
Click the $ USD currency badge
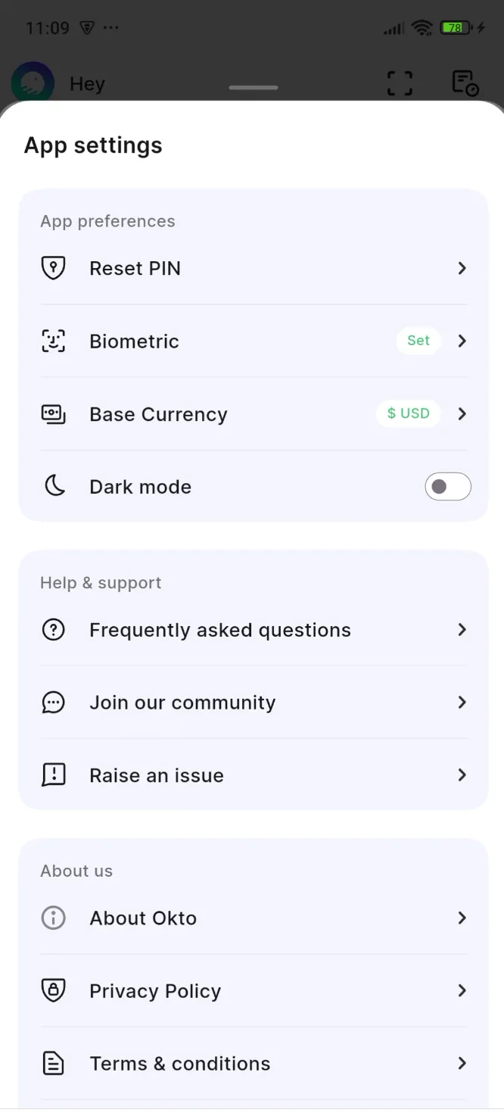tap(408, 413)
